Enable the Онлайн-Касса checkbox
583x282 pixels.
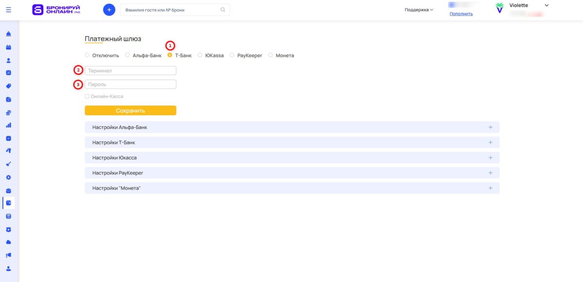coord(87,96)
